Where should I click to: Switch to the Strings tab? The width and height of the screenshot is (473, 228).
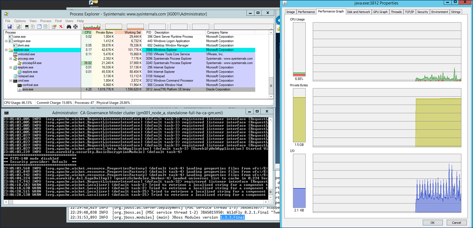(456, 12)
